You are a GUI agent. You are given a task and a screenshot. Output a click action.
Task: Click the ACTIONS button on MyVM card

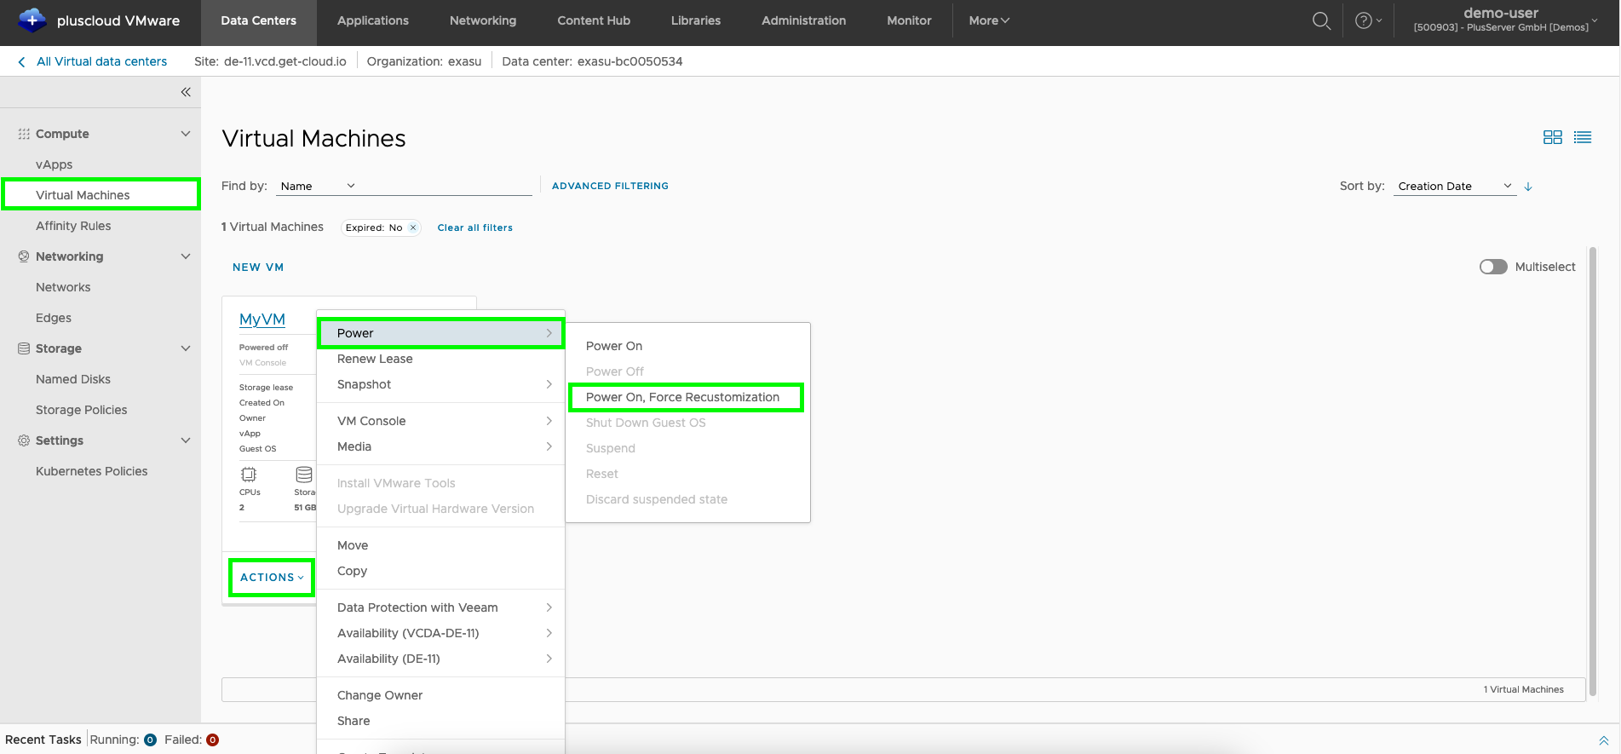coord(272,578)
